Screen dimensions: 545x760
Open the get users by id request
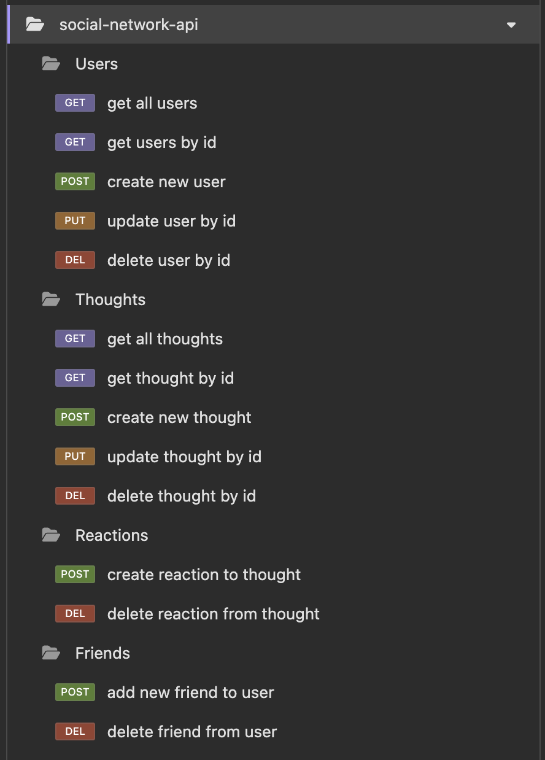(161, 142)
